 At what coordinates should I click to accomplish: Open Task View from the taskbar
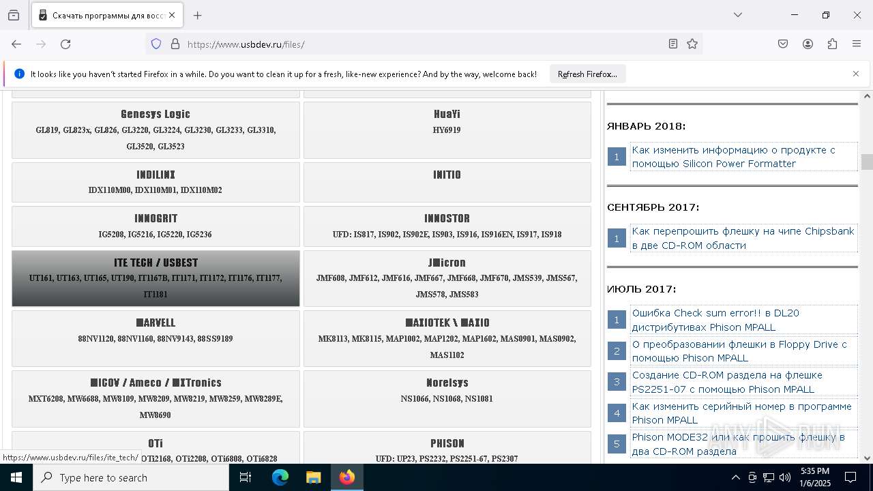pyautogui.click(x=246, y=477)
